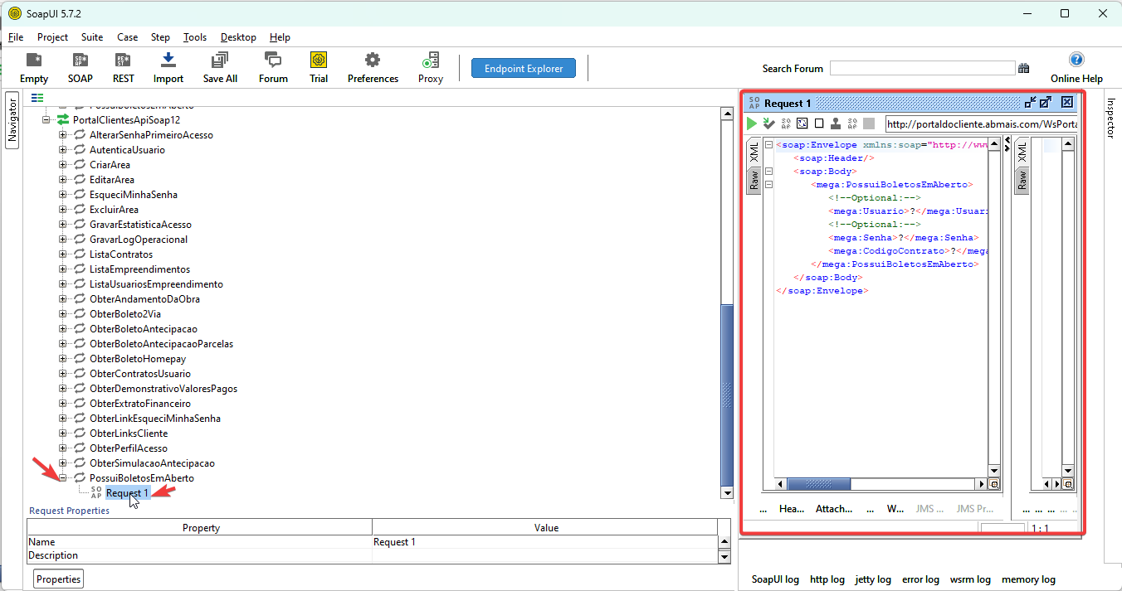Expand the ObterPerfilAcesso operation
This screenshot has height=591, width=1122.
click(62, 448)
